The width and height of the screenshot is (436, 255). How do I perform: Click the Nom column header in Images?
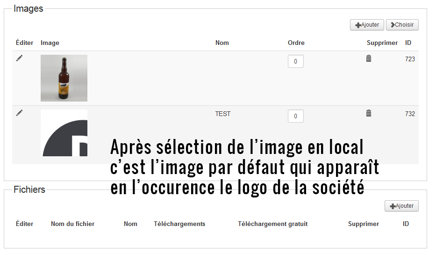[x=222, y=43]
